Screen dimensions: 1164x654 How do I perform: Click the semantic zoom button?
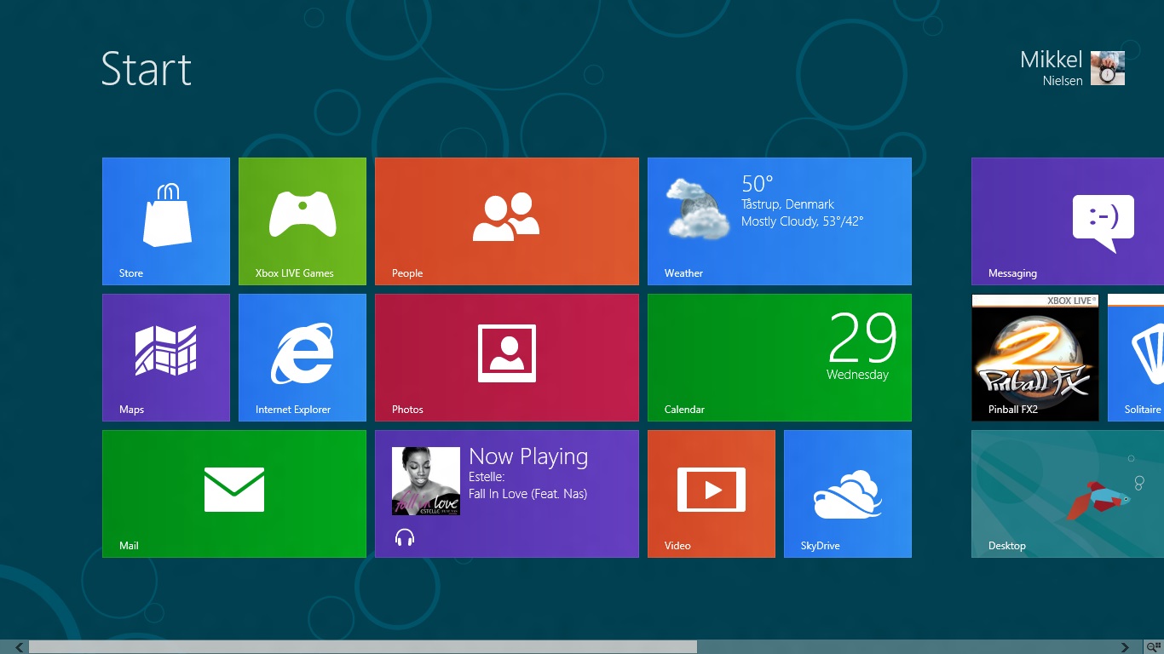pos(1155,647)
